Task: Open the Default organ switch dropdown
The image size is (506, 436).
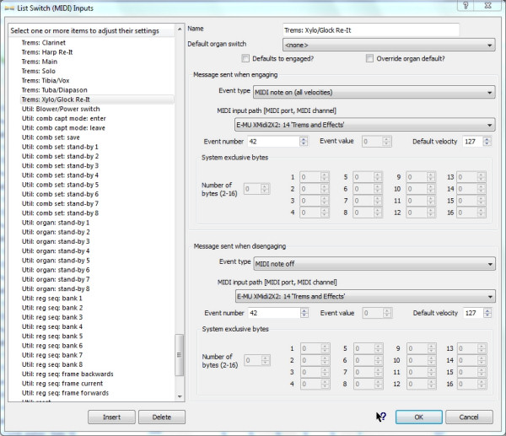Action: tap(388, 45)
